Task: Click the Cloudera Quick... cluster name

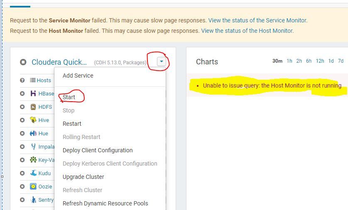Action: click(x=59, y=62)
